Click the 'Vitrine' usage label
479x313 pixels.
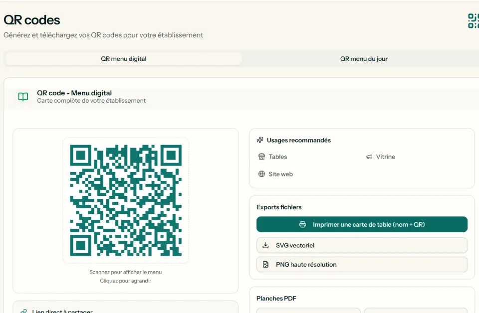pyautogui.click(x=386, y=157)
